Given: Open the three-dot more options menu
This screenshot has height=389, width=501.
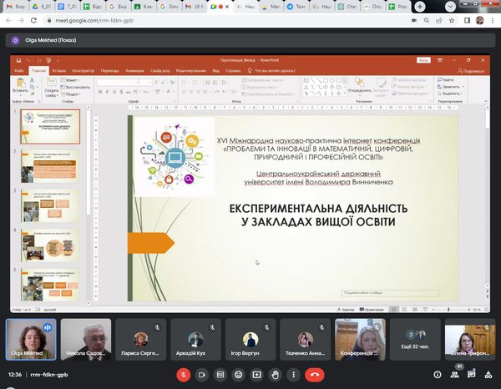Looking at the screenshot, I should pos(293,376).
